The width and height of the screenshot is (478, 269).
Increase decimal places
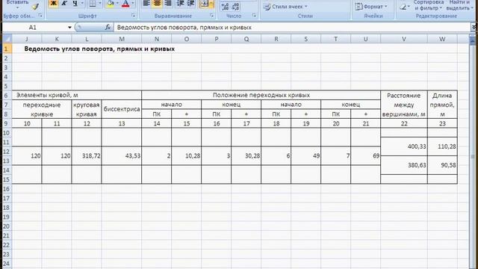tap(225, 7)
